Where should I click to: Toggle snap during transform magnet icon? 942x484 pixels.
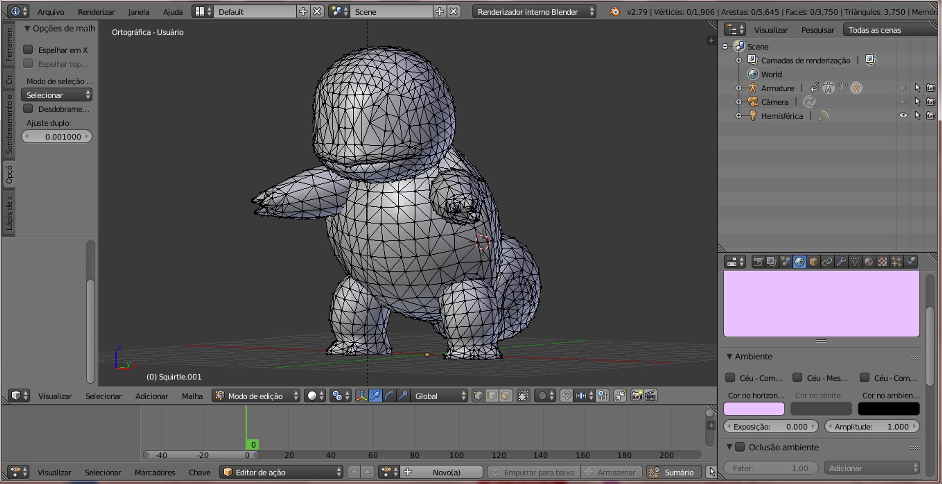coord(566,396)
